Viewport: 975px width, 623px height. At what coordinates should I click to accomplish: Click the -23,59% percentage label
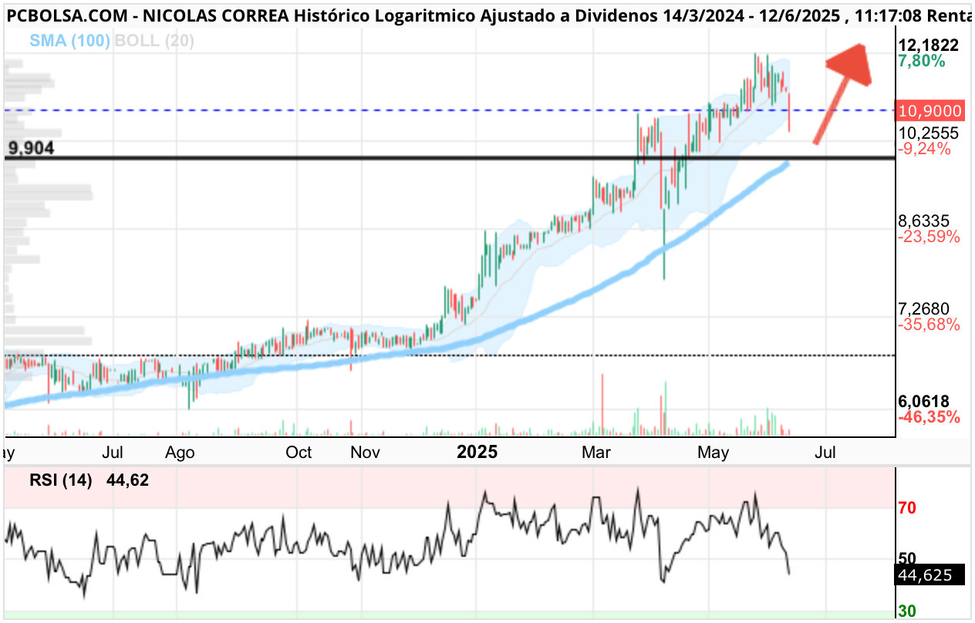pyautogui.click(x=929, y=237)
